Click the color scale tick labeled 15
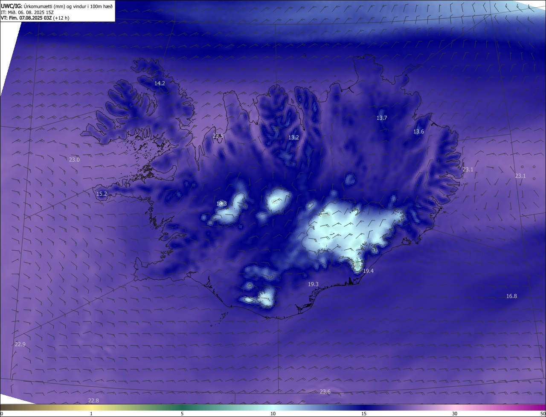The height and width of the screenshot is (417, 546). pos(364,414)
